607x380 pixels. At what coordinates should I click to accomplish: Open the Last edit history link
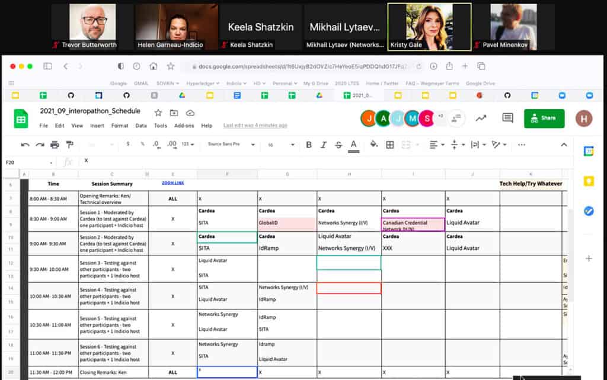255,125
